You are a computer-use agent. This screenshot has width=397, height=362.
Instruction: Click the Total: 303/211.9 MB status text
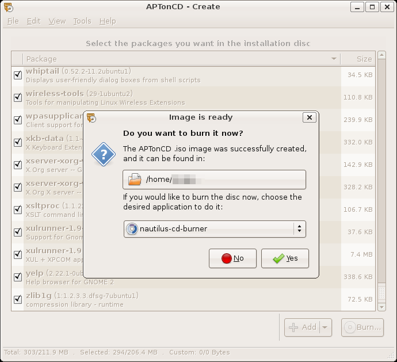pyautogui.click(x=36, y=352)
